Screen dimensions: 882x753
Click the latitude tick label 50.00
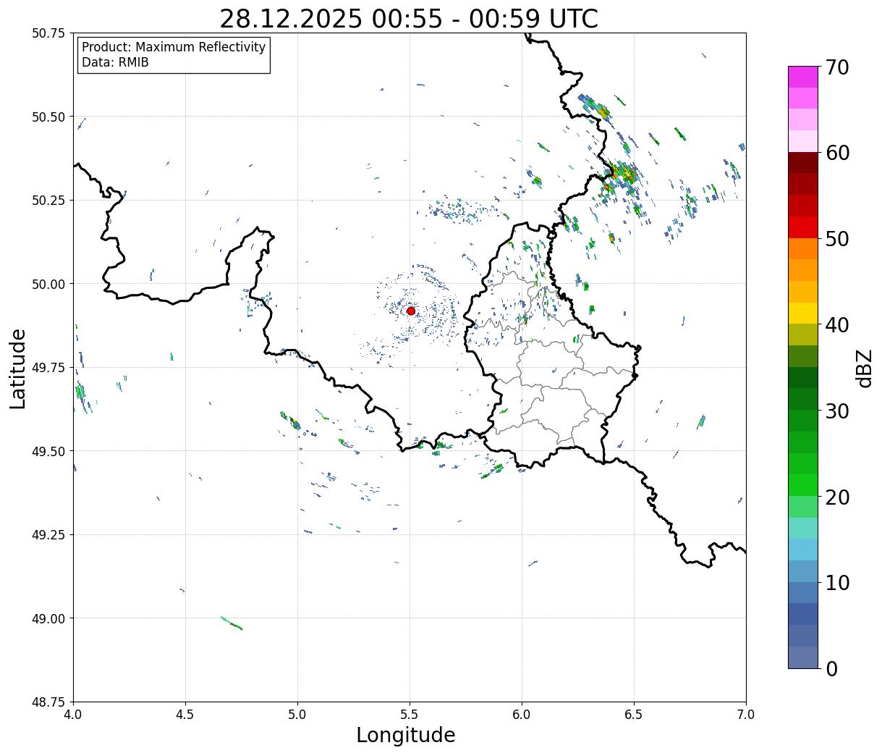point(48,284)
